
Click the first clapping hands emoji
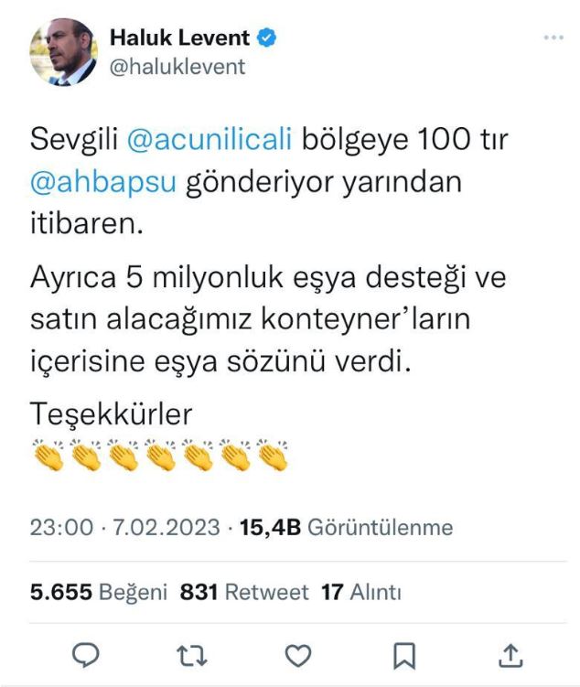48,456
